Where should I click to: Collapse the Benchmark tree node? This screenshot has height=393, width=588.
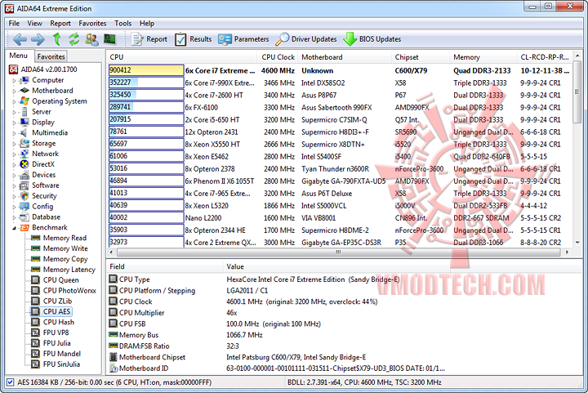14,228
